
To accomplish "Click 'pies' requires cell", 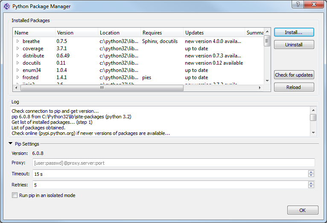I will coord(146,77).
